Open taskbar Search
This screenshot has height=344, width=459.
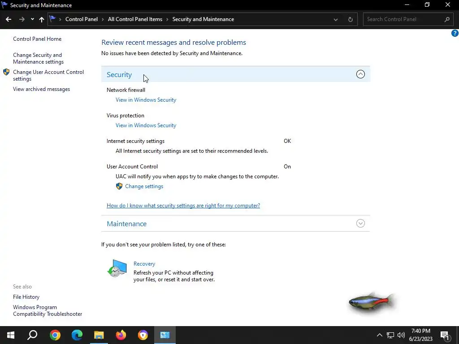[32, 335]
